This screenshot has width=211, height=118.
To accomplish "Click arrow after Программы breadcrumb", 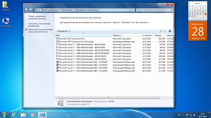I will (74, 10).
